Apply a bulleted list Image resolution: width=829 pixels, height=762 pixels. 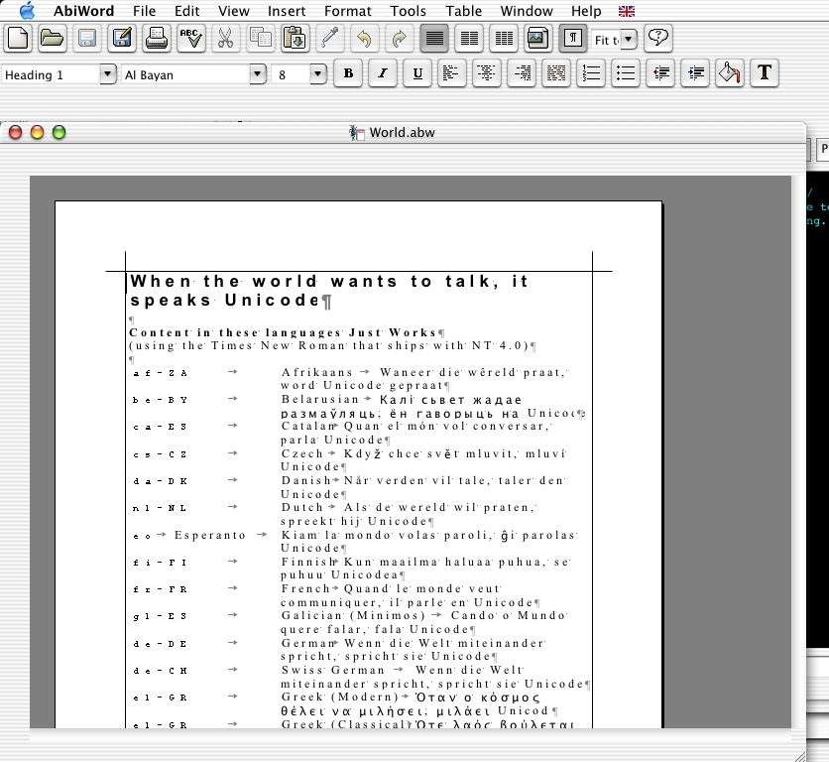626,73
